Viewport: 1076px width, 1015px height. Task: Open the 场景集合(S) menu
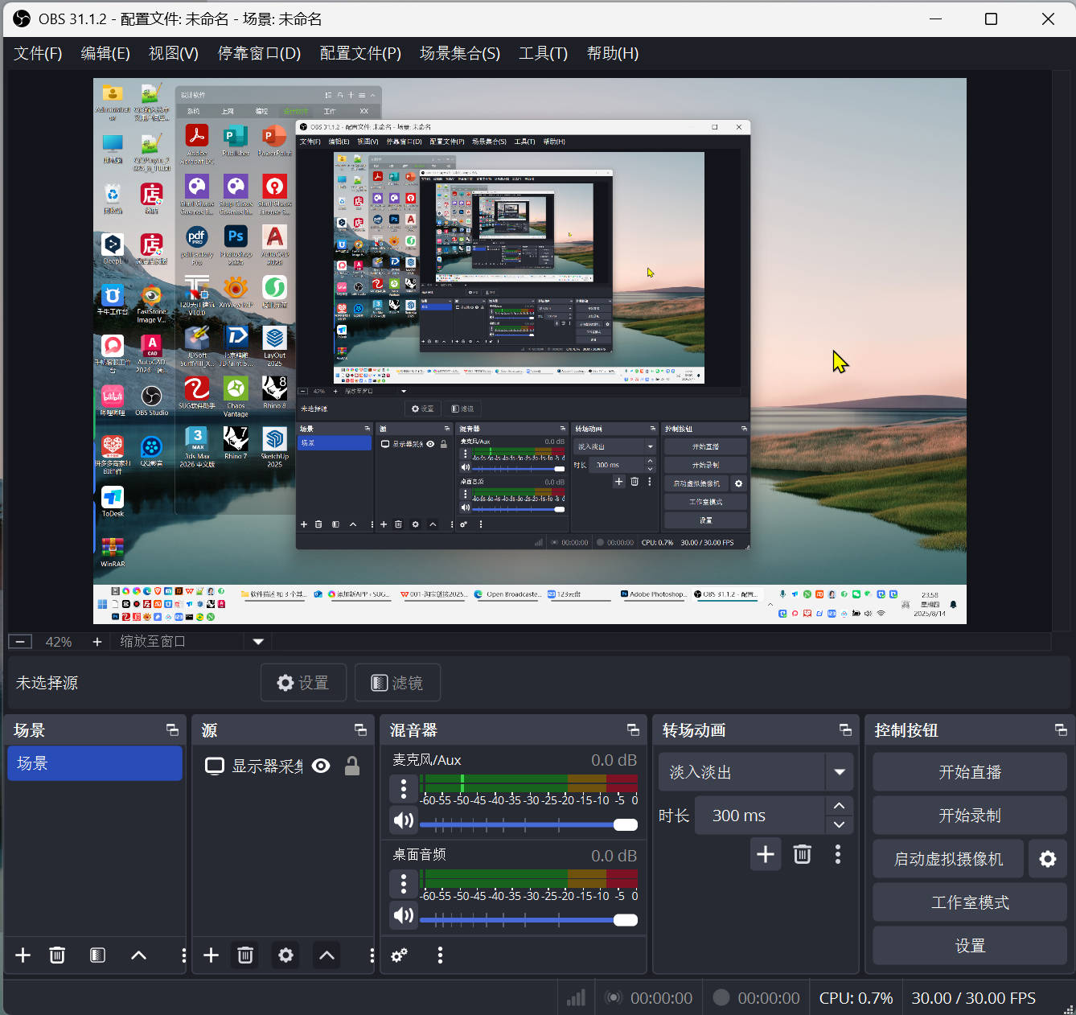point(460,53)
